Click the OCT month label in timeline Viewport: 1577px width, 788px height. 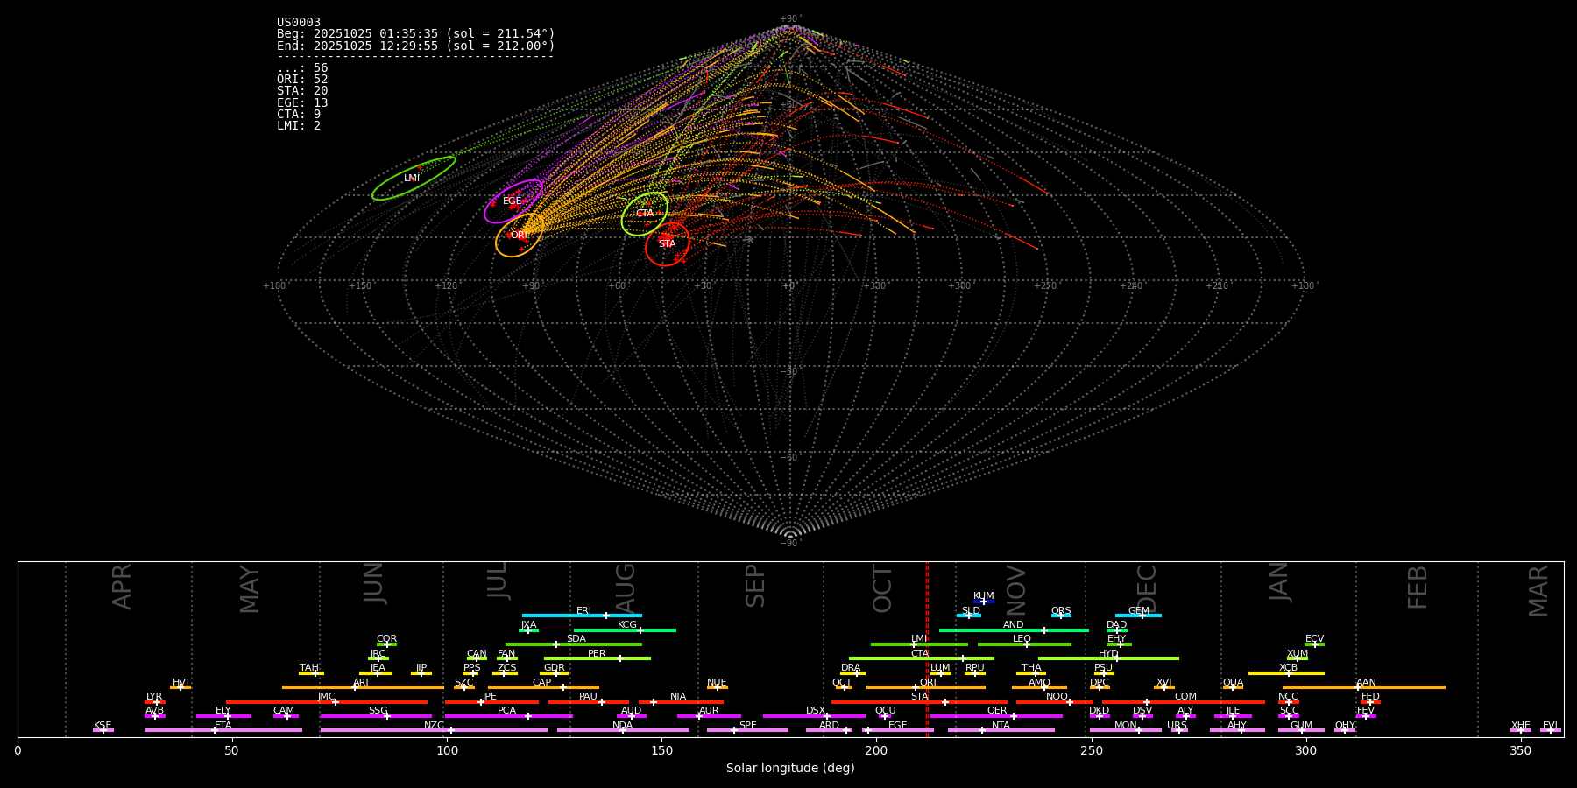pyautogui.click(x=882, y=588)
